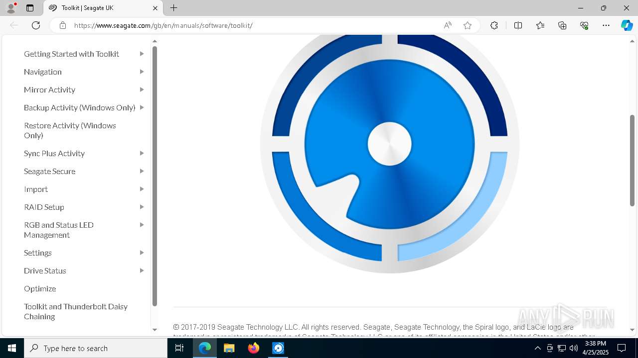638x358 pixels.
Task: Open Mirror Activity section
Action: tap(49, 89)
